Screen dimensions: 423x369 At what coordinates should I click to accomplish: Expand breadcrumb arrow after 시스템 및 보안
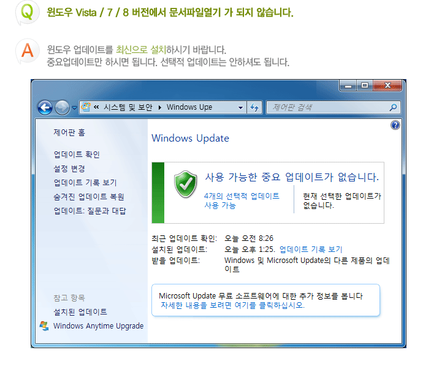click(x=160, y=108)
